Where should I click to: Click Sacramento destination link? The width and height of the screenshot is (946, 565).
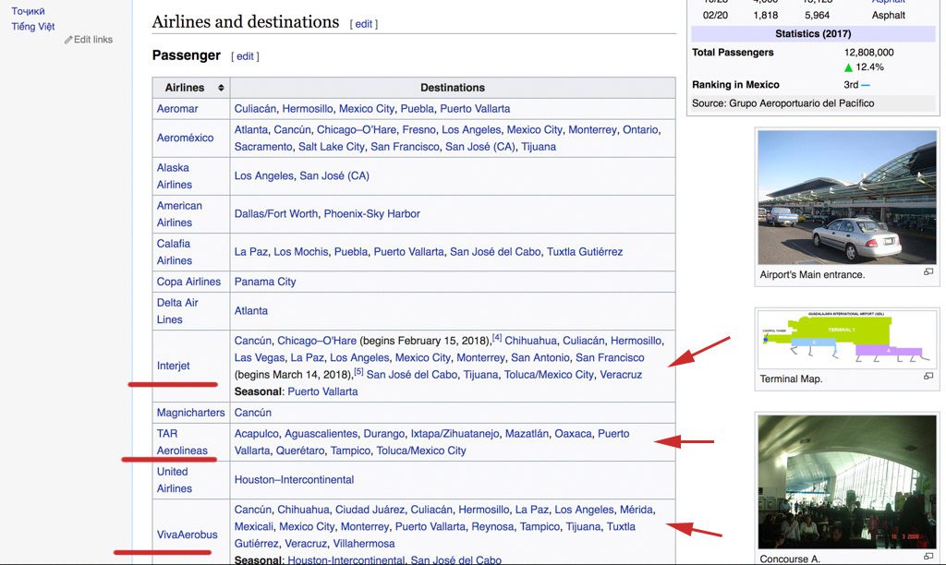263,147
